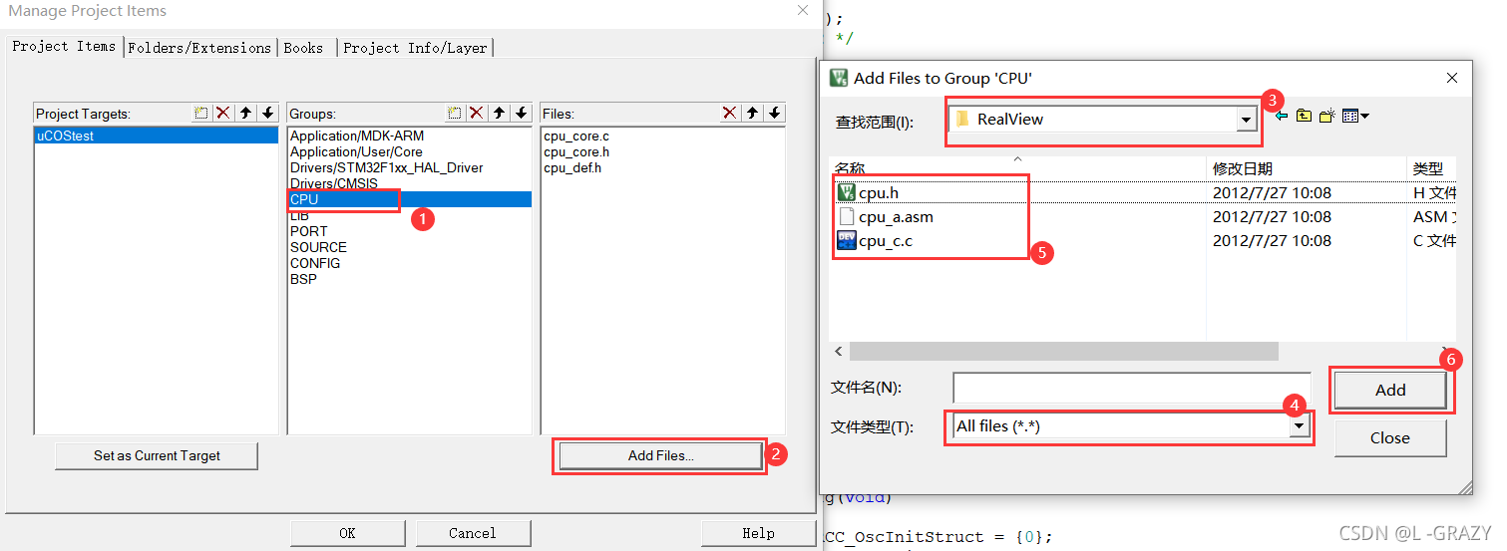Sort by the 名称 column header
Viewport: 1507px width, 551px height.
click(x=1017, y=168)
